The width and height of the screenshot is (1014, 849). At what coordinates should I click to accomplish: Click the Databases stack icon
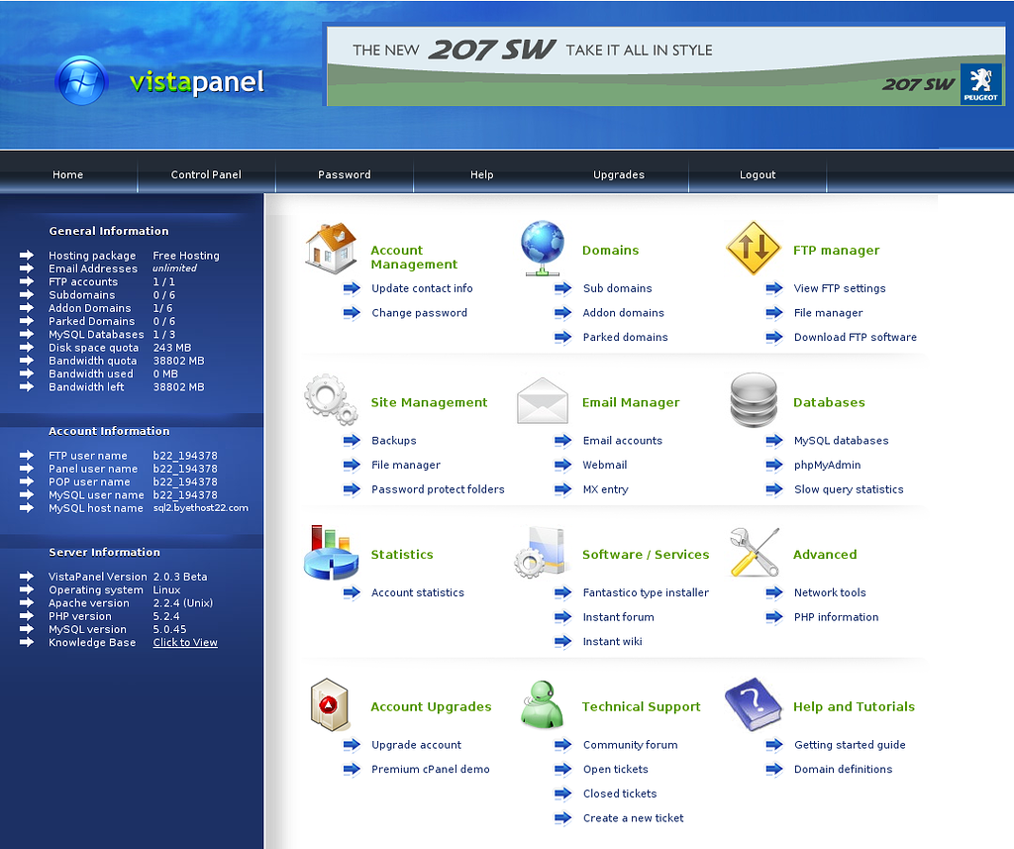tap(754, 398)
